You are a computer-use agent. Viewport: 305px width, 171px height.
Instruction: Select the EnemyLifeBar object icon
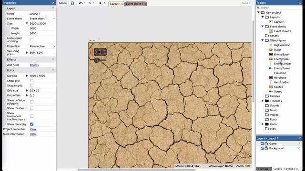271,64
